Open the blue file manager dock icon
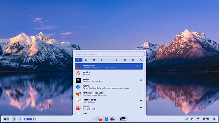The height and width of the screenshot is (123, 219). point(106,119)
